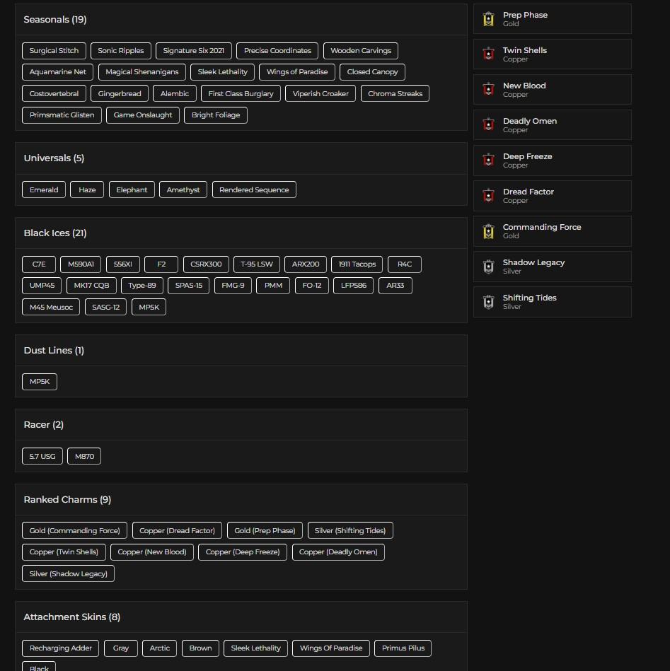Click the MP5K tag under Dust Lines
This screenshot has height=671, width=670.
coord(40,382)
